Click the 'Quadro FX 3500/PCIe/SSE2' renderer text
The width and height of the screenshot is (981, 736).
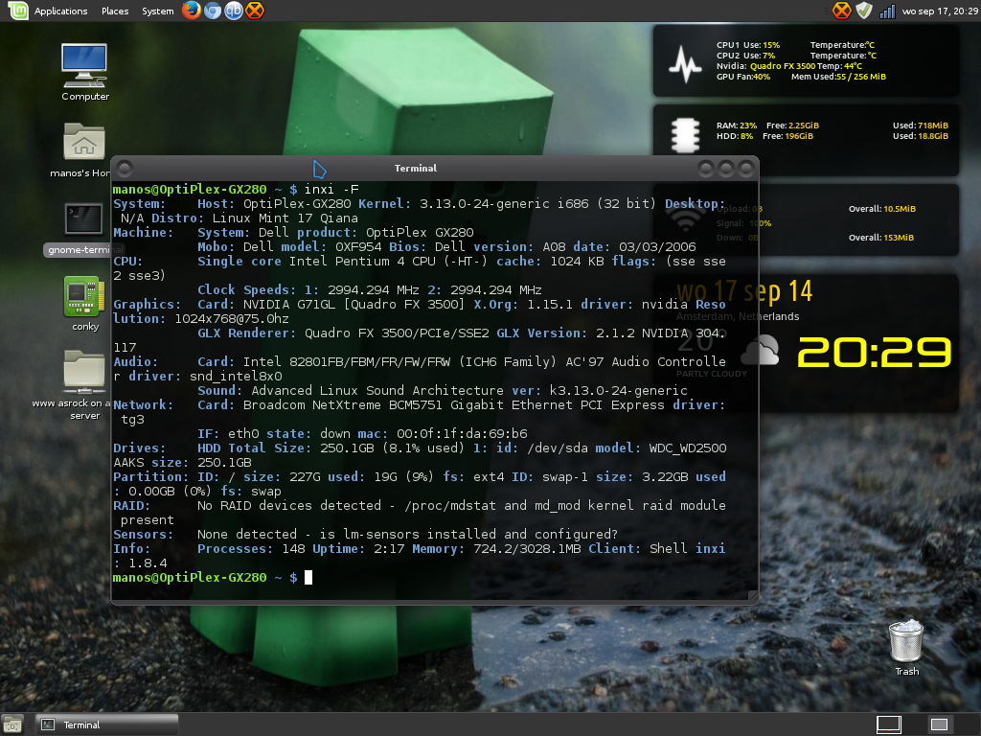click(397, 333)
